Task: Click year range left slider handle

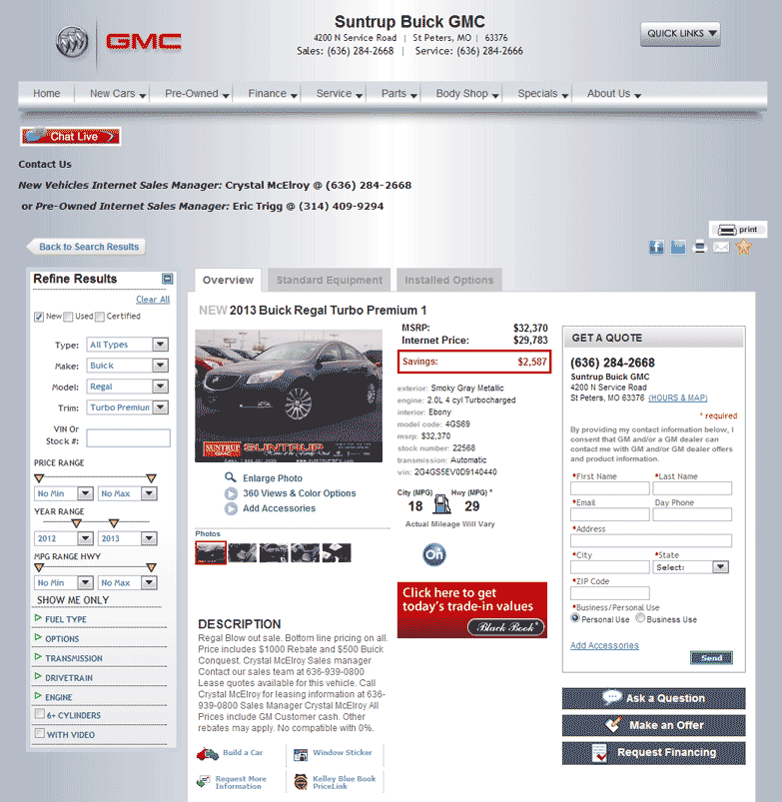Action: pos(76,523)
